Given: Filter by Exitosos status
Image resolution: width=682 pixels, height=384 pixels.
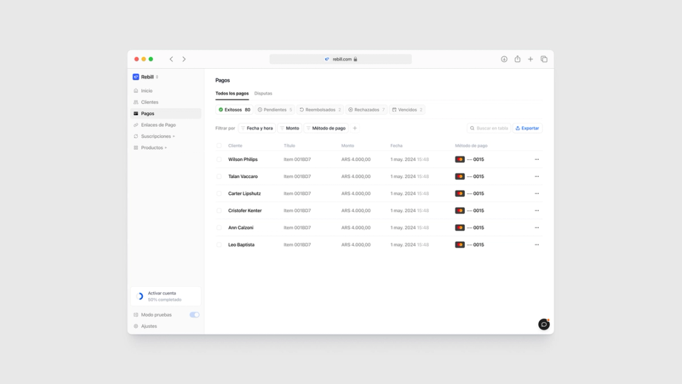Looking at the screenshot, I should tap(234, 110).
